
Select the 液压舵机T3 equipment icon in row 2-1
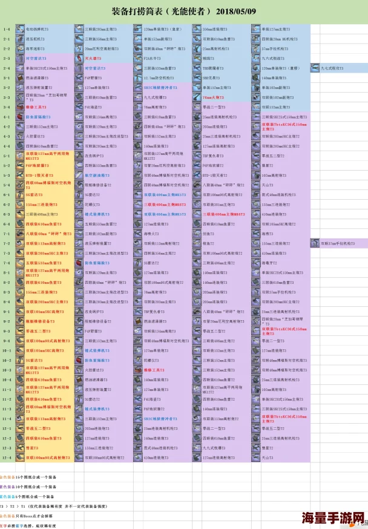20,39
